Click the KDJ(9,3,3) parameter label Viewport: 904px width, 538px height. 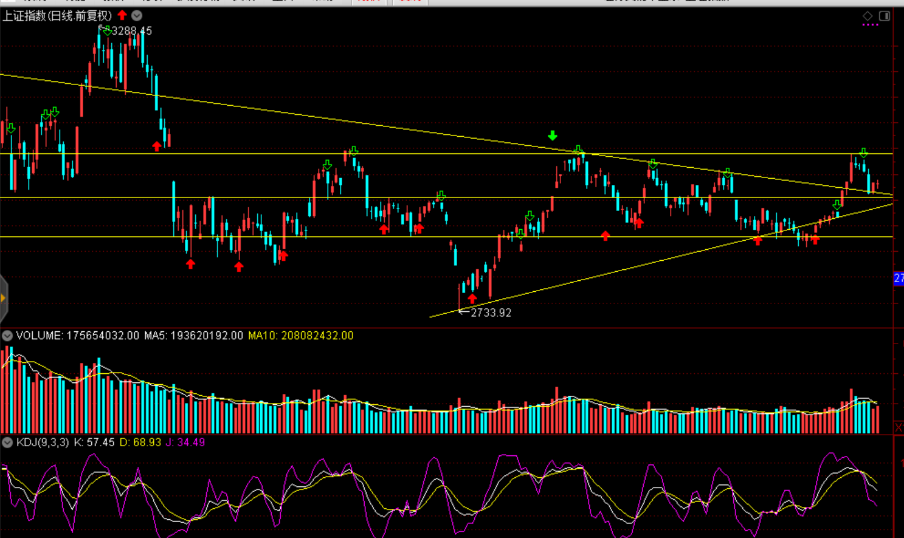click(x=43, y=443)
